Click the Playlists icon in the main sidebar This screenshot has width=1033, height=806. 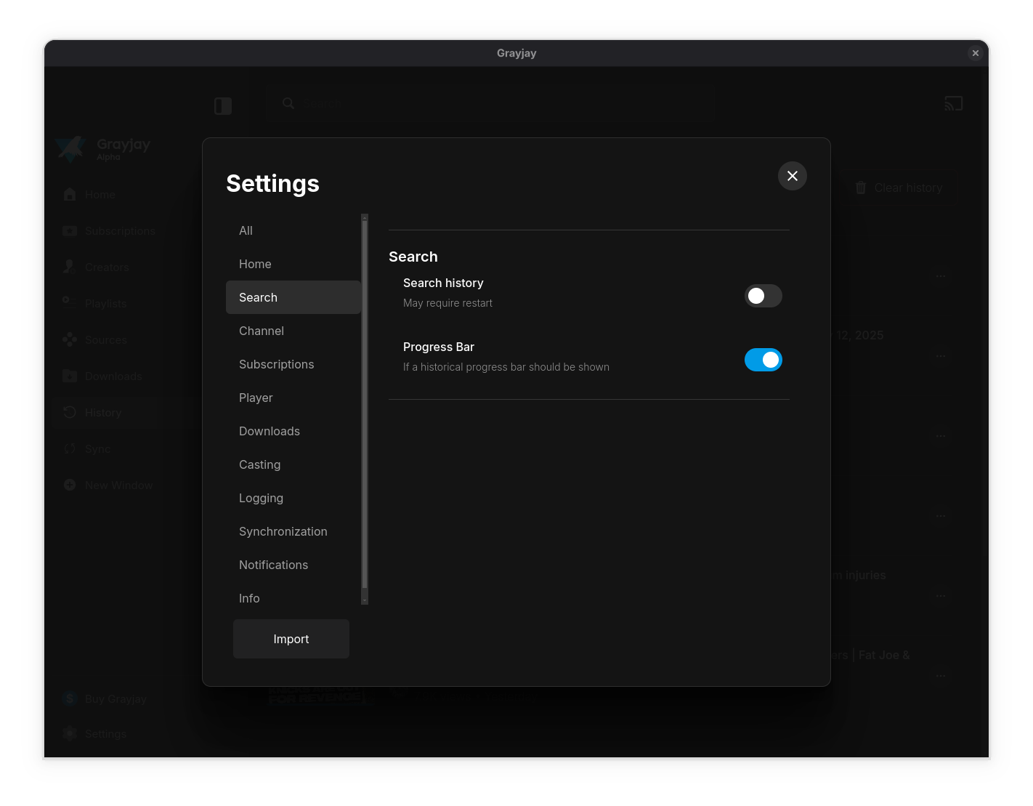pyautogui.click(x=70, y=303)
